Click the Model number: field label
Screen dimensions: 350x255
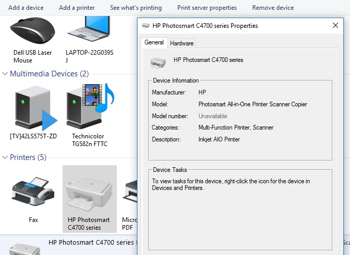(170, 116)
